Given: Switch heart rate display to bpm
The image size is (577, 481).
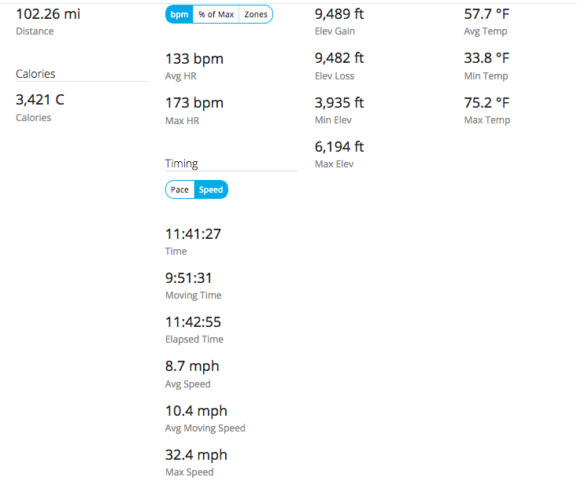Looking at the screenshot, I should 179,14.
